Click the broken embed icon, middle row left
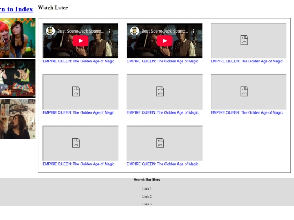The width and height of the screenshot is (294, 220). pos(76,91)
